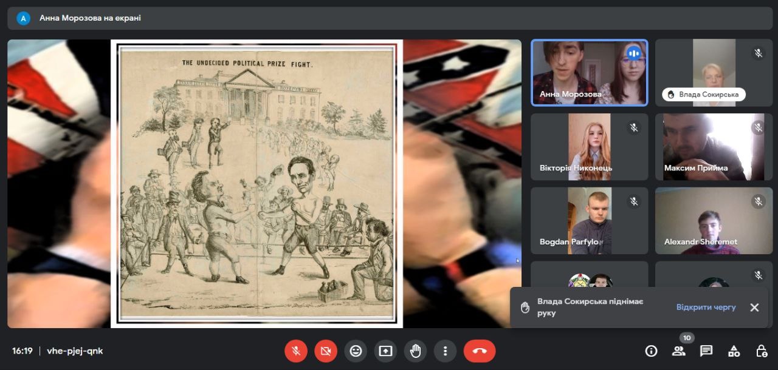Open the three-dot more options menu

pyautogui.click(x=446, y=351)
